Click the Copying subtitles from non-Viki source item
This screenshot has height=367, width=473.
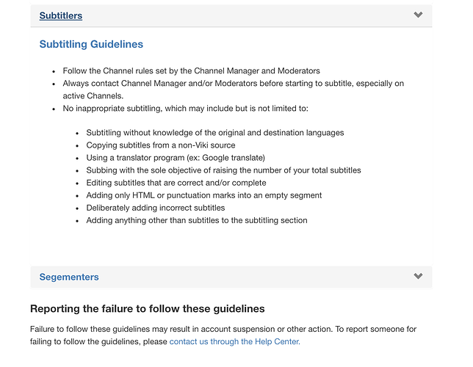(x=161, y=145)
